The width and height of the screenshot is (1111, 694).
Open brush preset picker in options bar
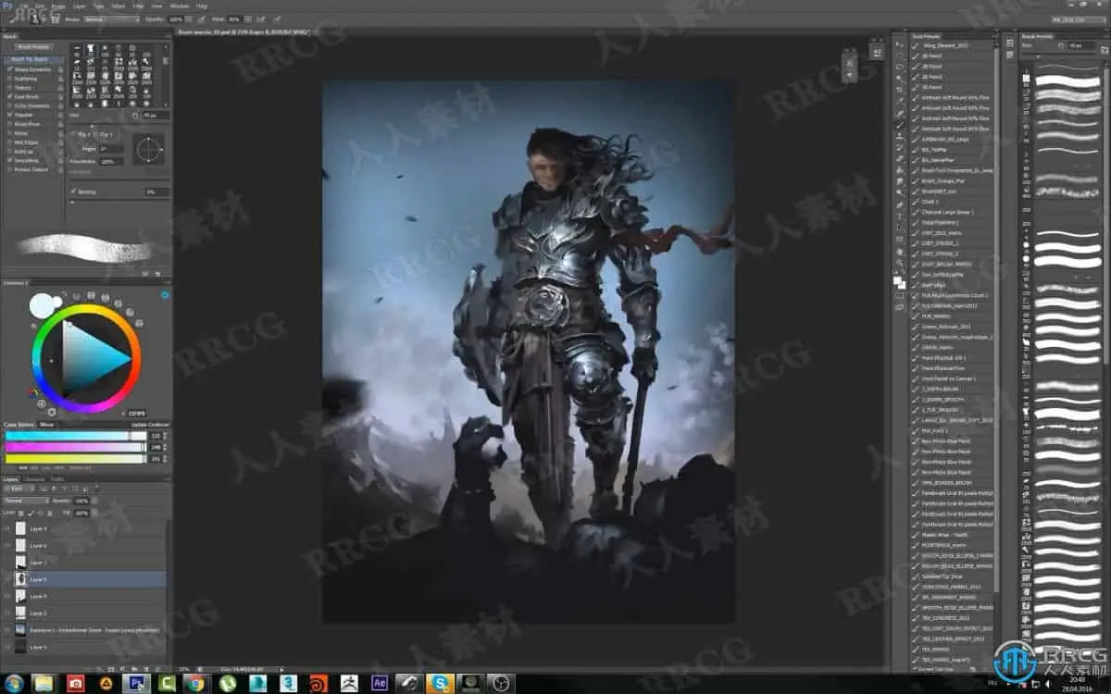pyautogui.click(x=35, y=19)
